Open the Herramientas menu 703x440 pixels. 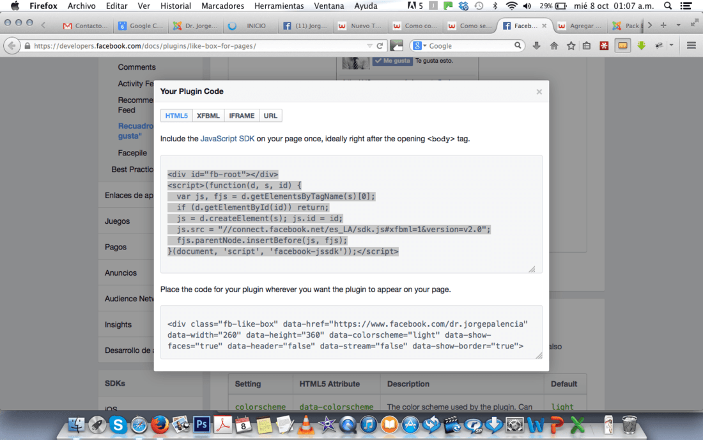click(x=279, y=6)
